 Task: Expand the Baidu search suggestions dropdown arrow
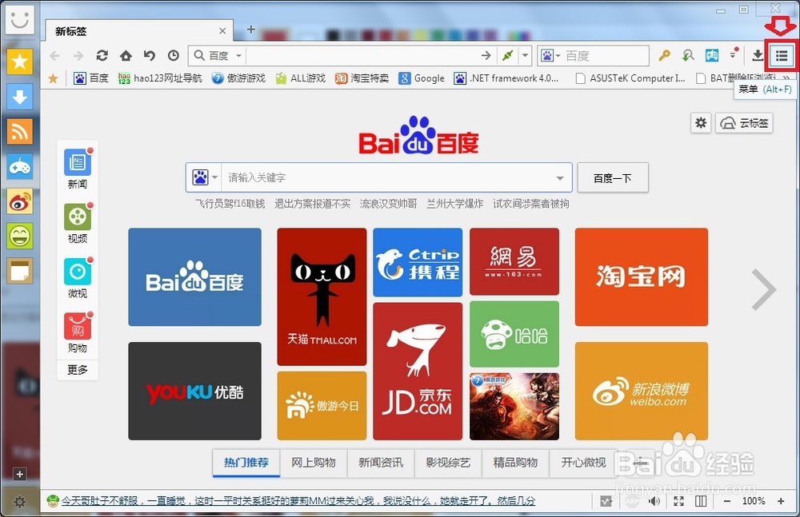pyautogui.click(x=558, y=177)
